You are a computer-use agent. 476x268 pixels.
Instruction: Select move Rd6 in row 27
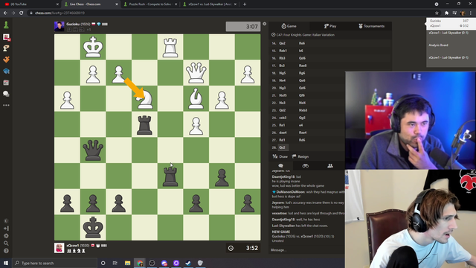302,140
